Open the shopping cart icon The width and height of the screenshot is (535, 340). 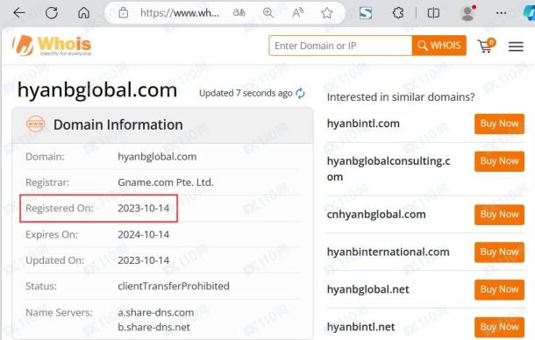486,46
